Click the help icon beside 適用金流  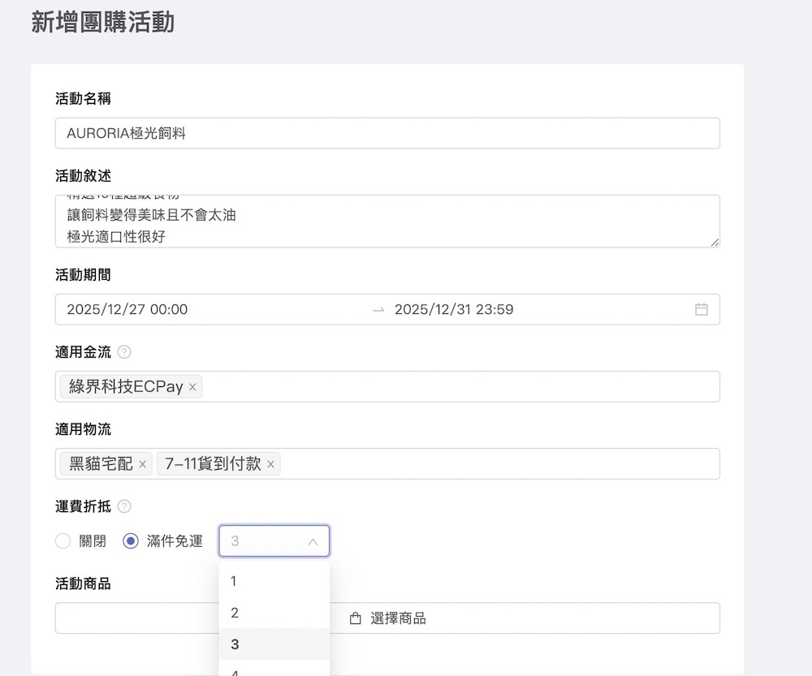pos(124,352)
